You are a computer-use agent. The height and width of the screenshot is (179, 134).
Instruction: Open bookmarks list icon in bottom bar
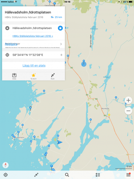pyautogui.click(x=98, y=175)
